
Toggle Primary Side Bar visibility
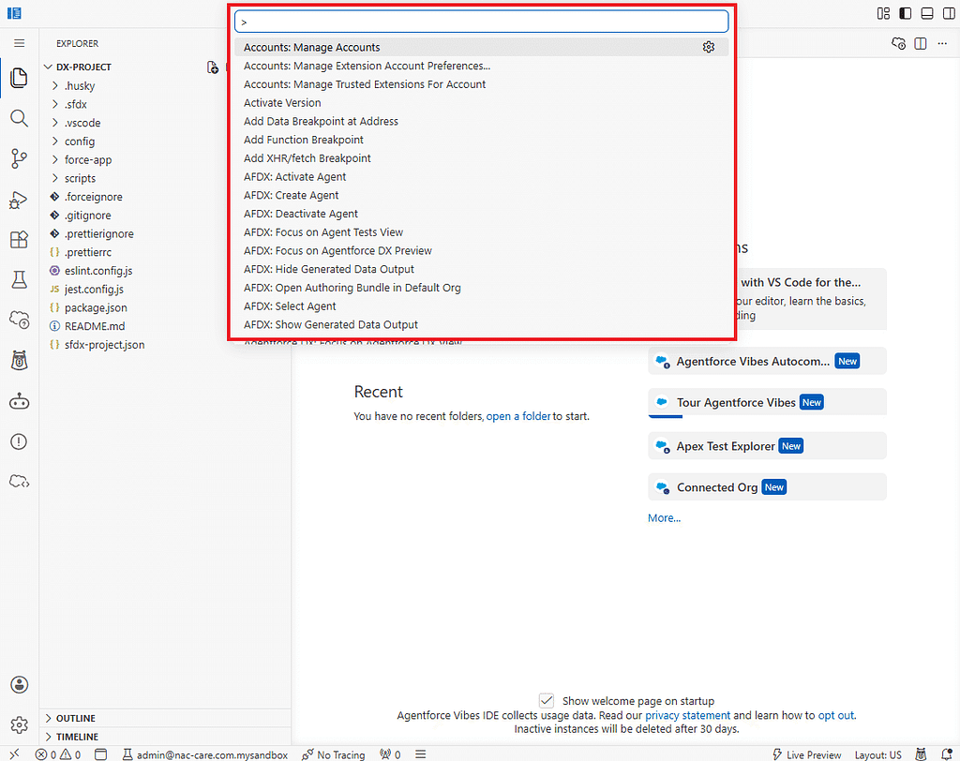pos(905,13)
